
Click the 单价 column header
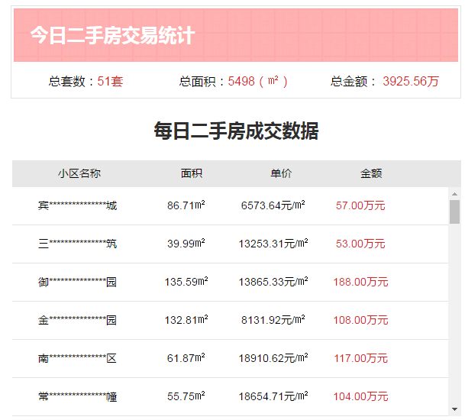pyautogui.click(x=281, y=173)
